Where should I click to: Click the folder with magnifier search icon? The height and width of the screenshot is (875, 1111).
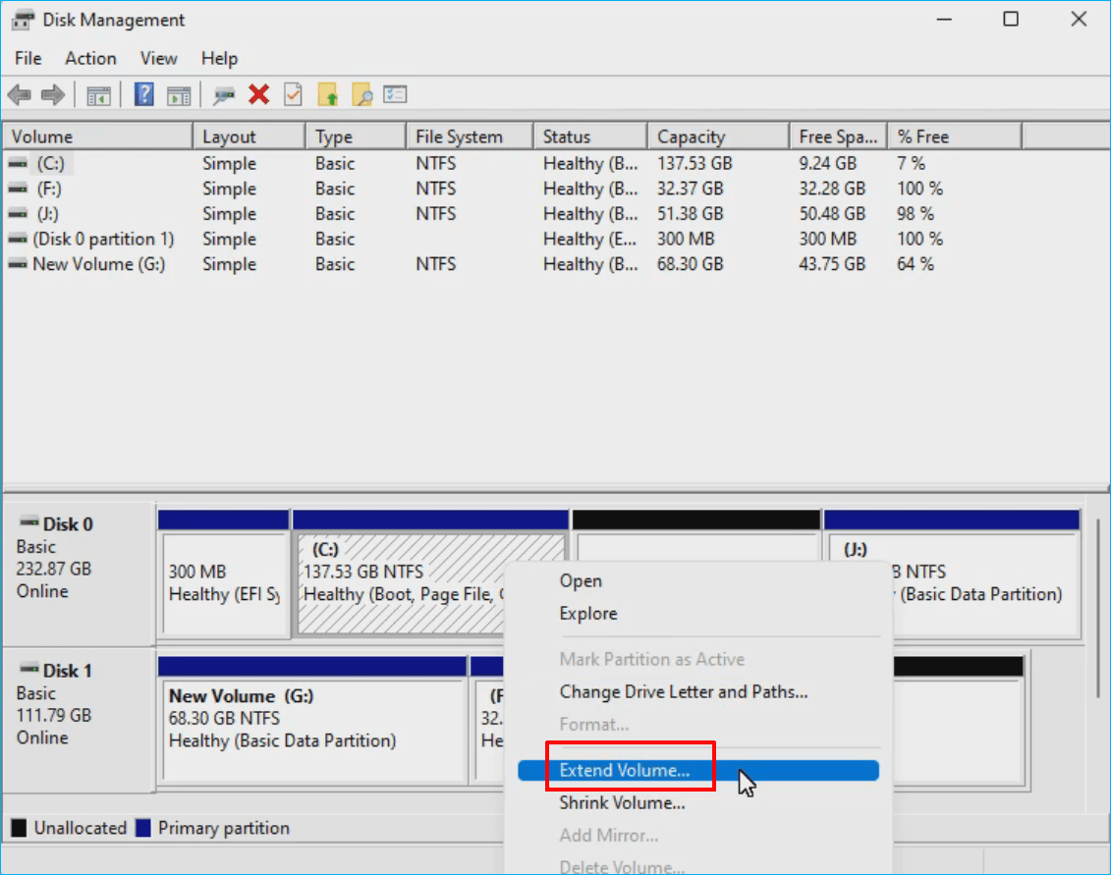tap(361, 95)
